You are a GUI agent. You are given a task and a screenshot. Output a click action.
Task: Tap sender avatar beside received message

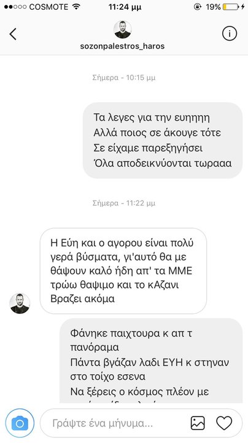pyautogui.click(x=20, y=303)
